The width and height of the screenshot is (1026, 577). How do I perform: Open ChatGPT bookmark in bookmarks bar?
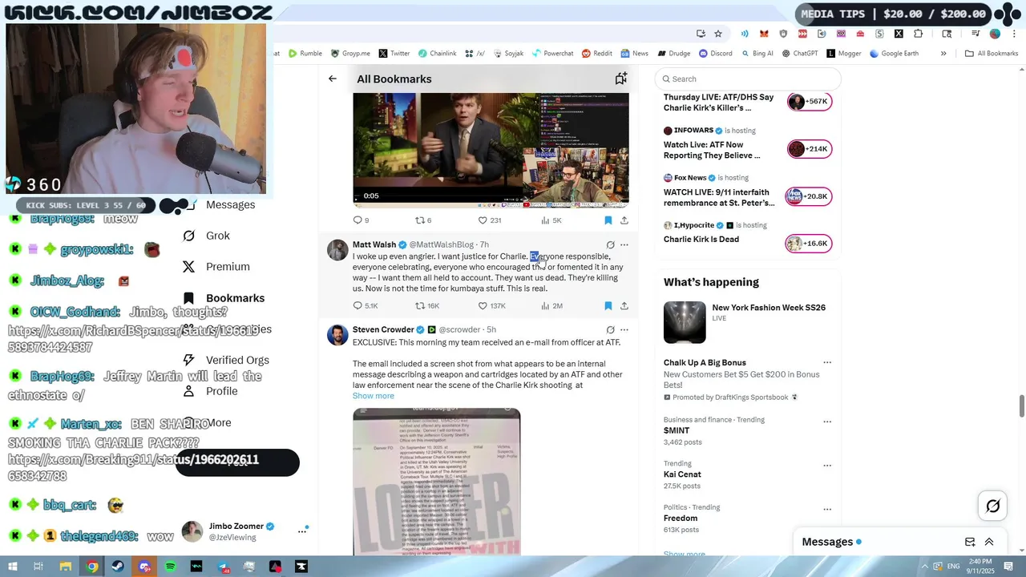click(799, 54)
